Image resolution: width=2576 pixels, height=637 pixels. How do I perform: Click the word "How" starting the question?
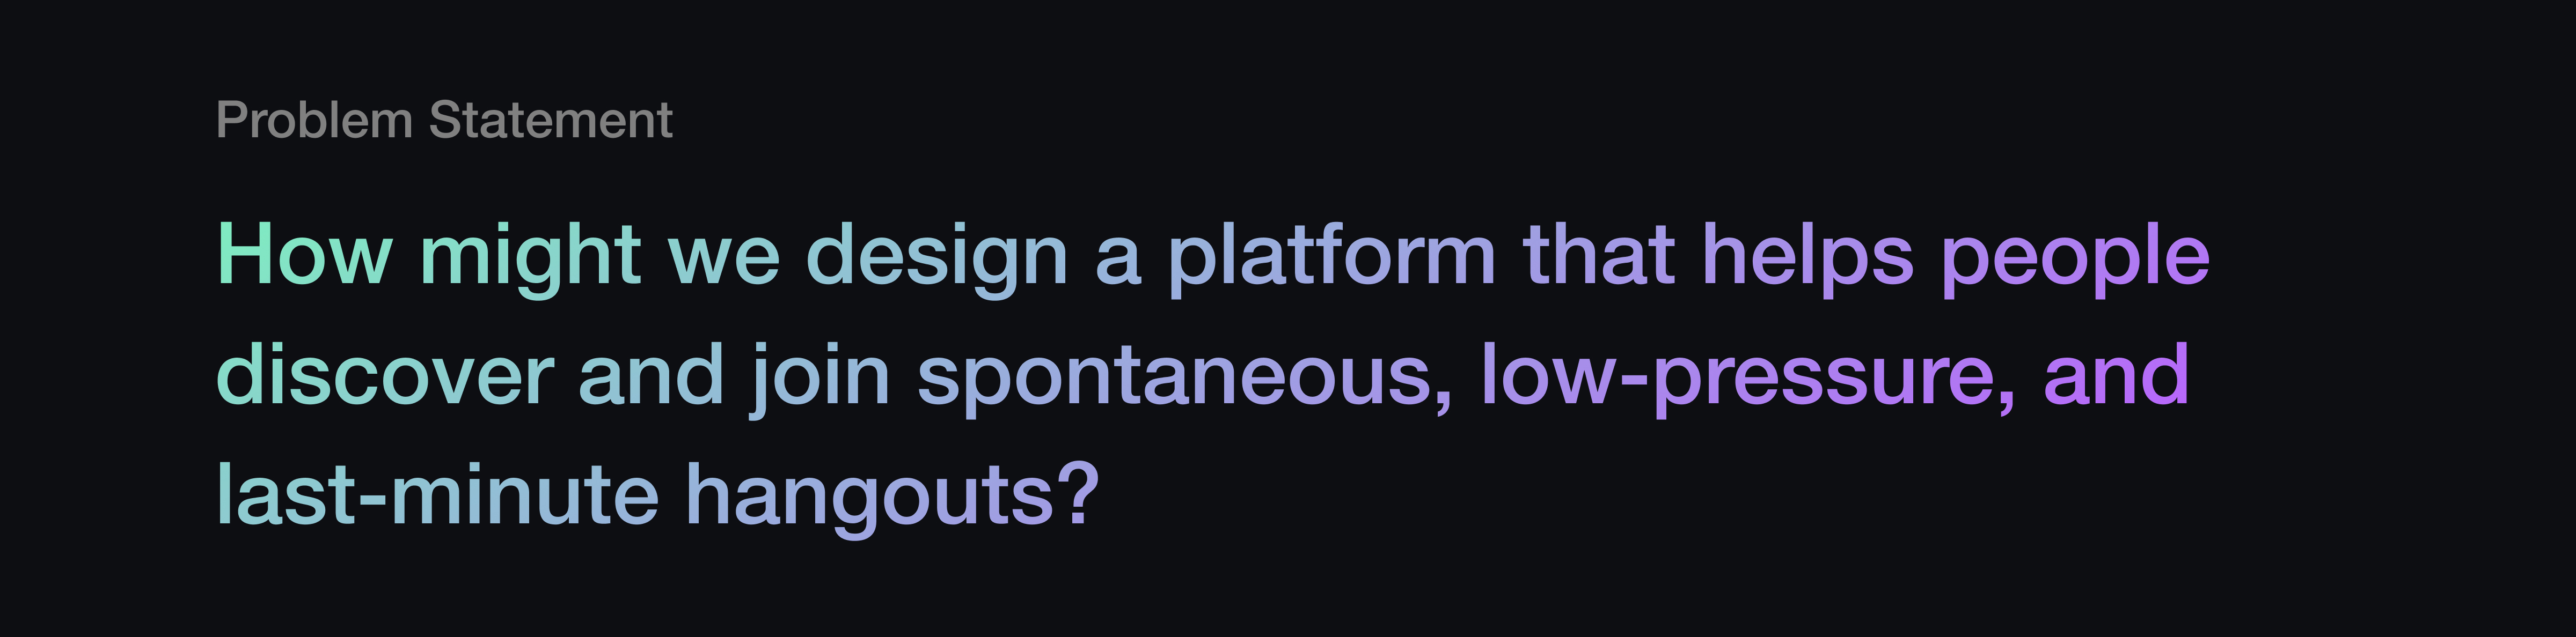[x=304, y=256]
